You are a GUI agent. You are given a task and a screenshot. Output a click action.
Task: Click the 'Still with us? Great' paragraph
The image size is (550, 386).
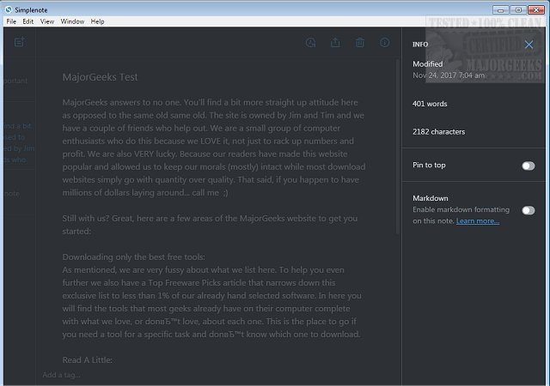(x=210, y=225)
